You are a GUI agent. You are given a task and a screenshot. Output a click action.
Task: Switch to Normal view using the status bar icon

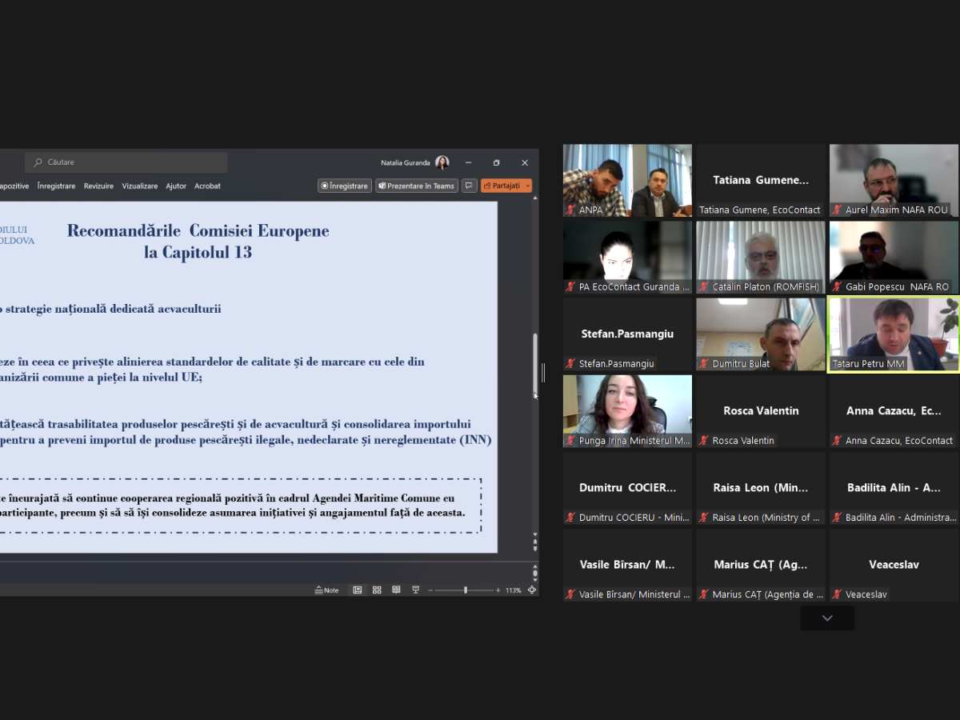click(358, 590)
